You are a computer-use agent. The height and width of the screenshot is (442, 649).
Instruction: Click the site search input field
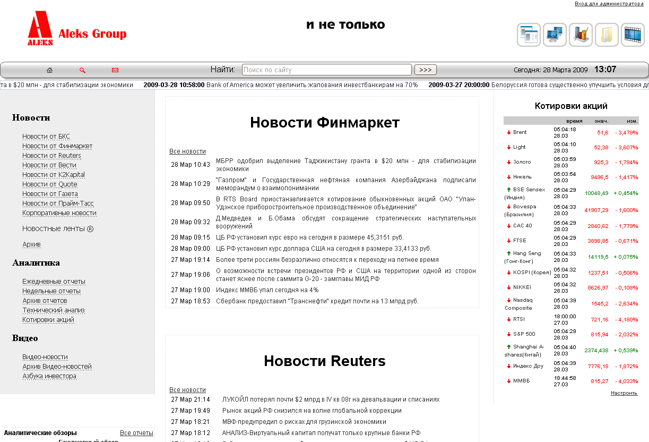coord(327,70)
